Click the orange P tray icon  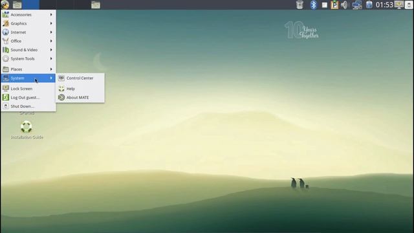click(334, 5)
